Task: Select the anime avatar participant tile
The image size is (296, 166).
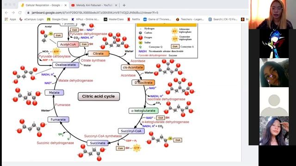Action: [274, 43]
